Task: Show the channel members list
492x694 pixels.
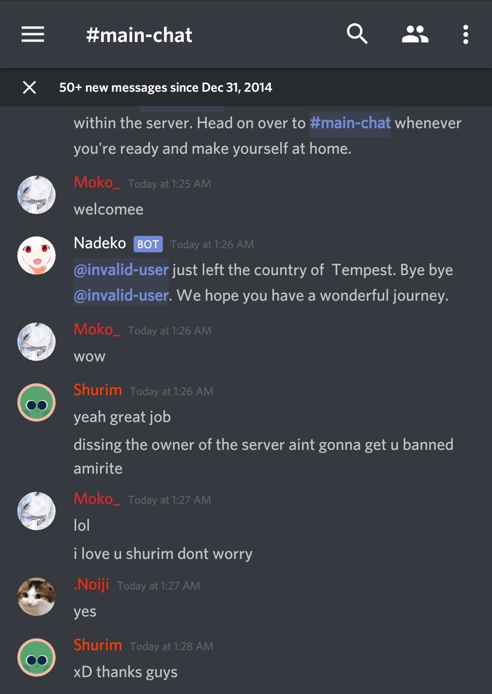Action: pos(415,34)
